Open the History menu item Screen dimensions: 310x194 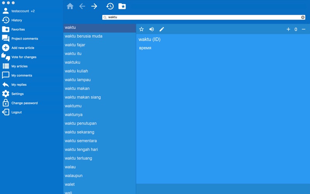pyautogui.click(x=17, y=20)
